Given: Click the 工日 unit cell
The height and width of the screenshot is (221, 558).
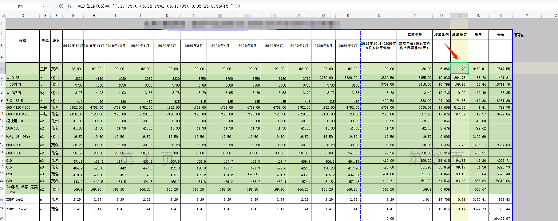Looking at the screenshot, I should 45,69.
